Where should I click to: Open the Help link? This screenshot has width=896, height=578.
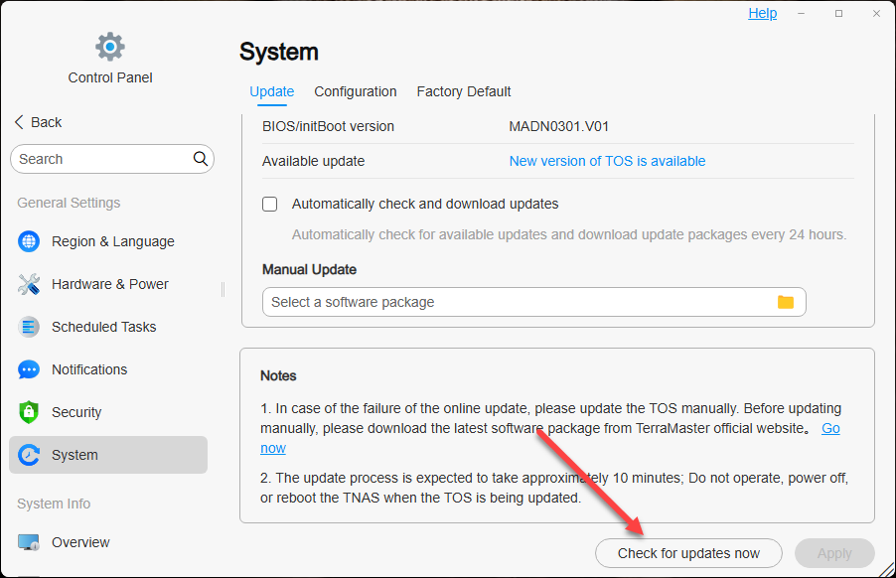tap(763, 13)
